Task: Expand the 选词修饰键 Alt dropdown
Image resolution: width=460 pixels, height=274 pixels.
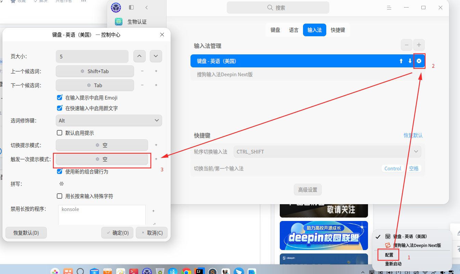Action: (x=109, y=120)
